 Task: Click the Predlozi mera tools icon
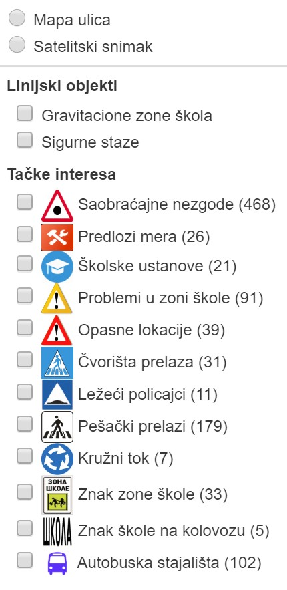[x=57, y=237]
